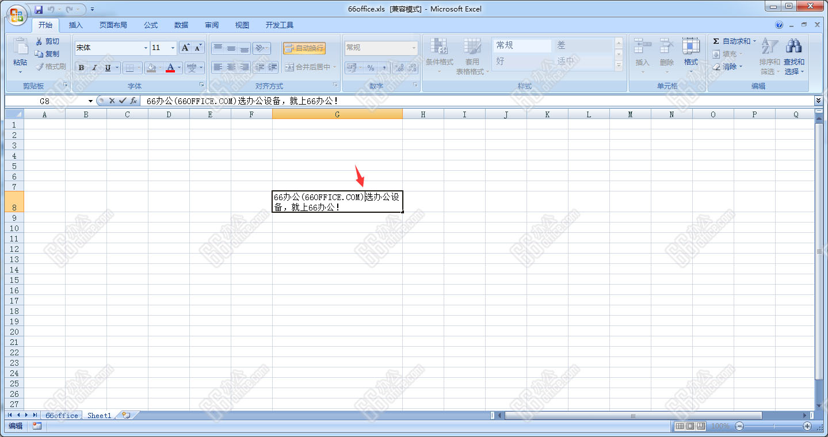828x437 pixels.
Task: Click the increase decimal icon
Action: (x=398, y=68)
